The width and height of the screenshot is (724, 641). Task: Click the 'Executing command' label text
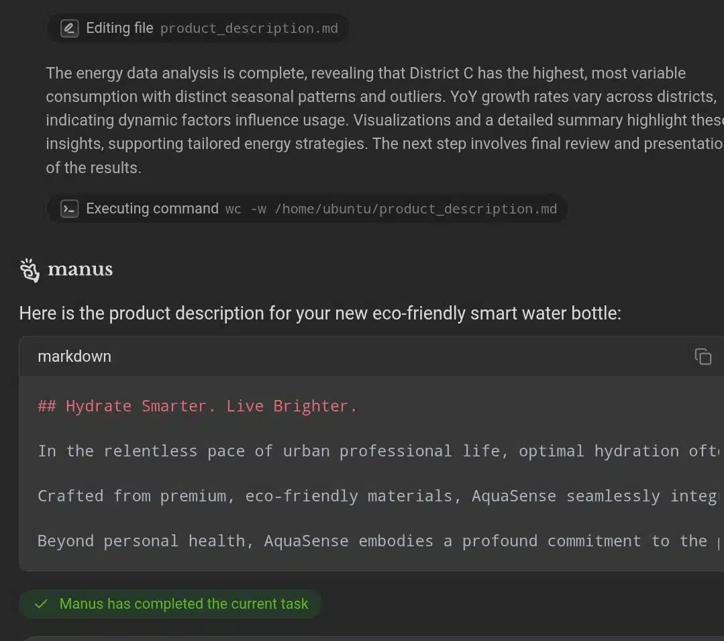(152, 209)
